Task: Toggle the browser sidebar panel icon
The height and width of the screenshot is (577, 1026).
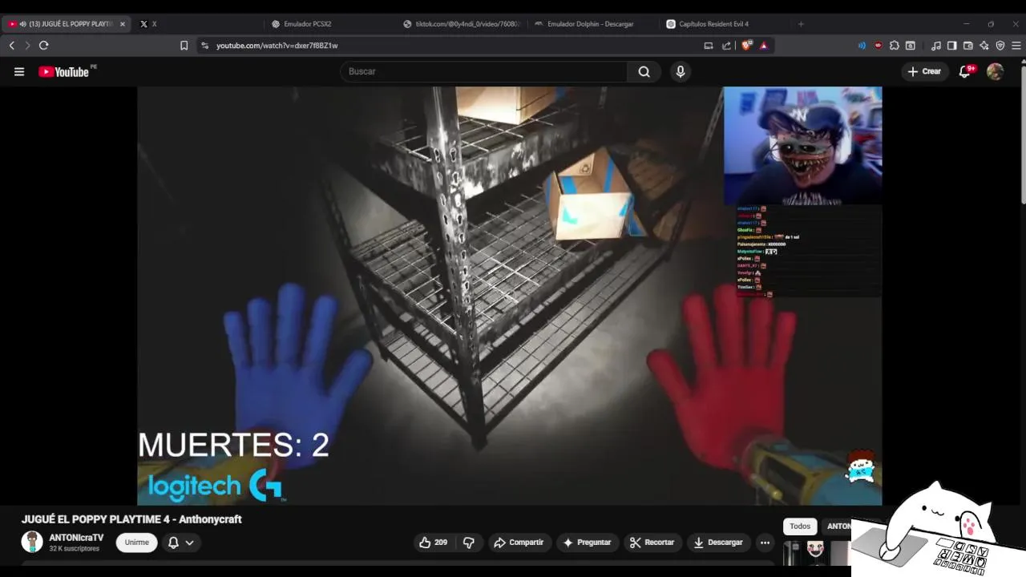Action: tap(952, 46)
